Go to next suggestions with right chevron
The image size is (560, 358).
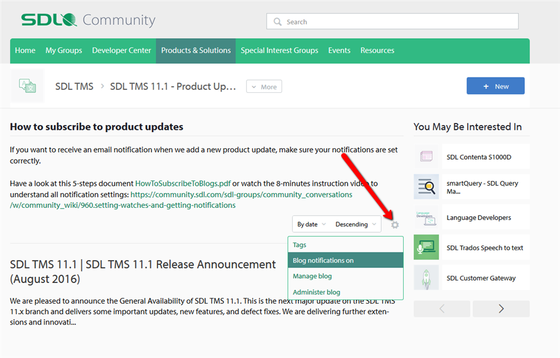(x=501, y=309)
